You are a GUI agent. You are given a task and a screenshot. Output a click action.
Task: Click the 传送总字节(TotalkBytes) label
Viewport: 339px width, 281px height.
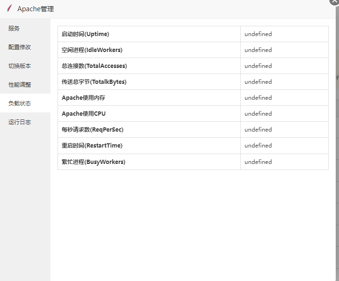point(94,82)
